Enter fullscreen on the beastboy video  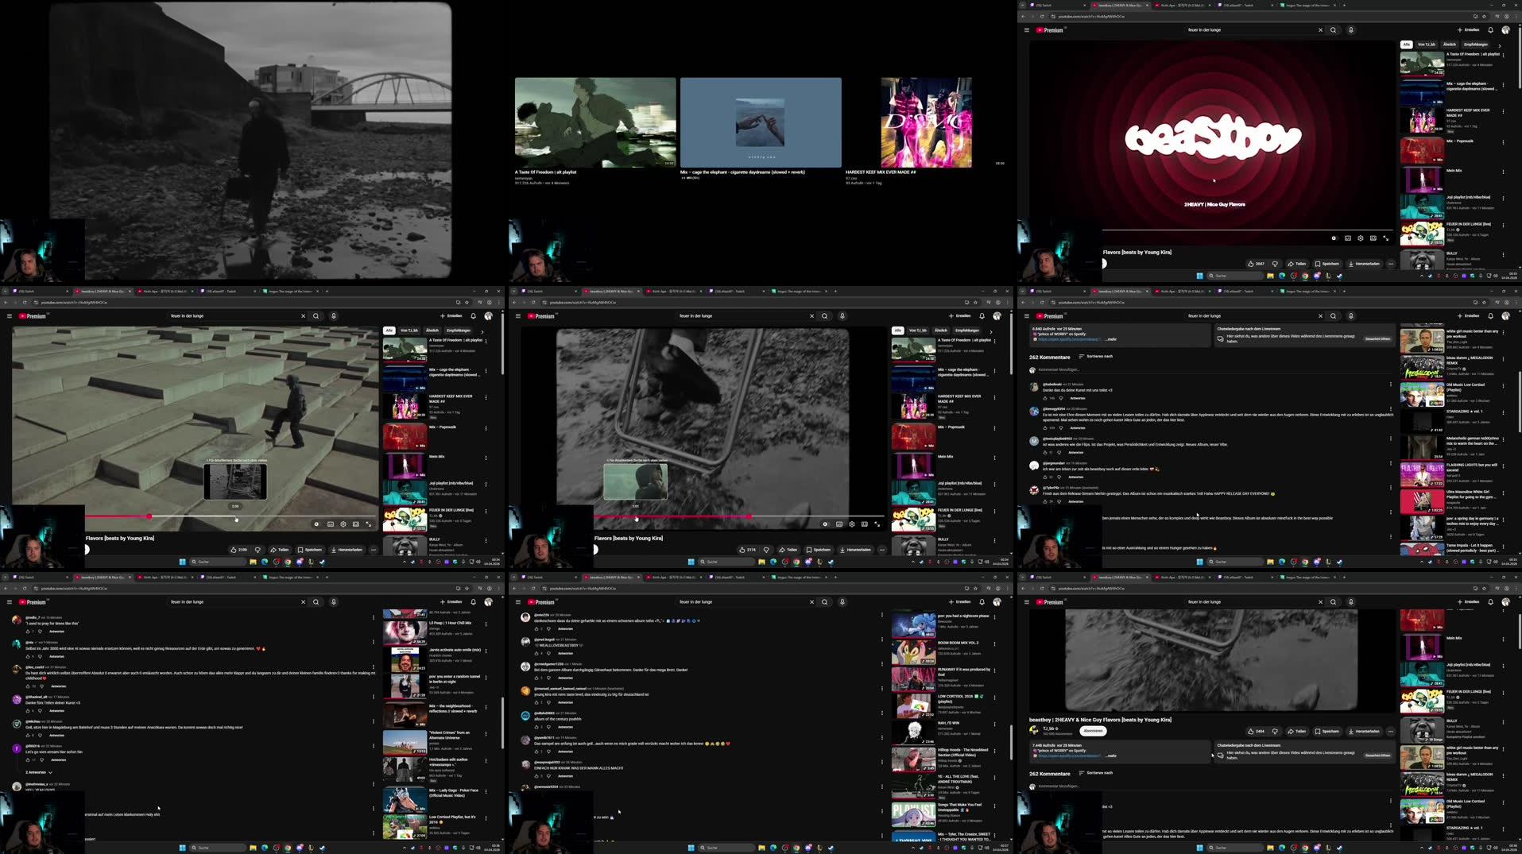pos(1385,238)
